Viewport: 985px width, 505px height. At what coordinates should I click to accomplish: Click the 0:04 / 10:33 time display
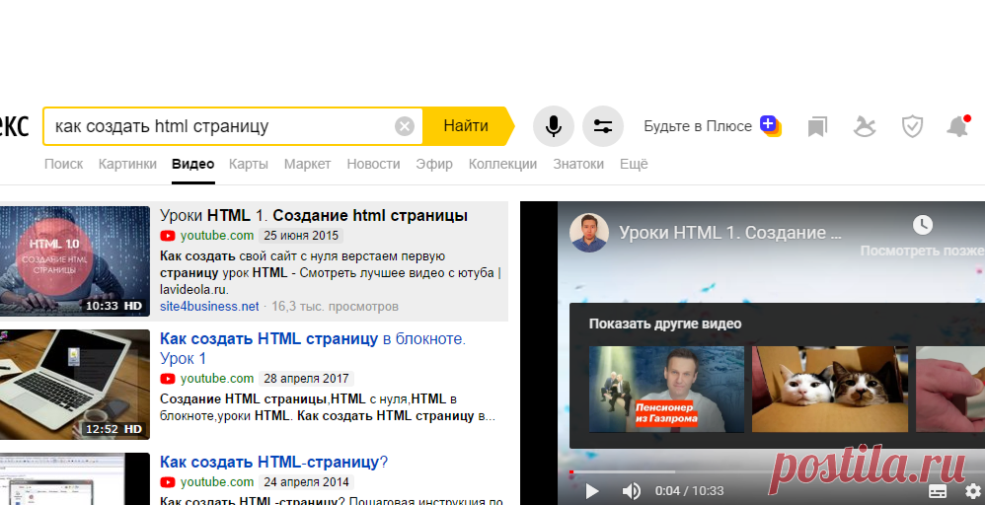point(689,491)
